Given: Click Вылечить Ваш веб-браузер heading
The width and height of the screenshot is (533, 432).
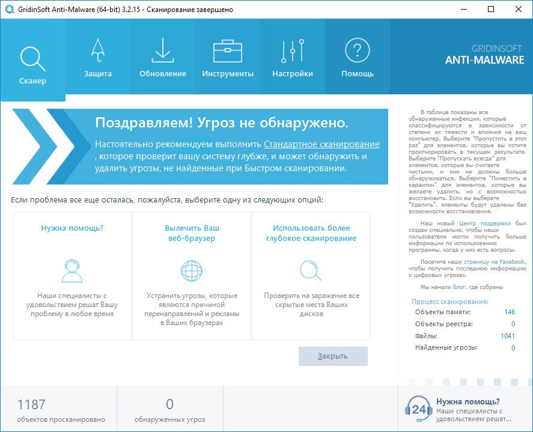Looking at the screenshot, I should (192, 233).
